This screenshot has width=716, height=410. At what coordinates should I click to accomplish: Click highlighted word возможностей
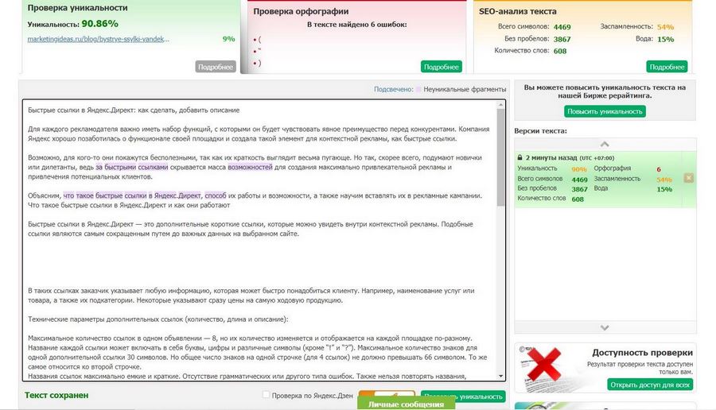pos(251,168)
